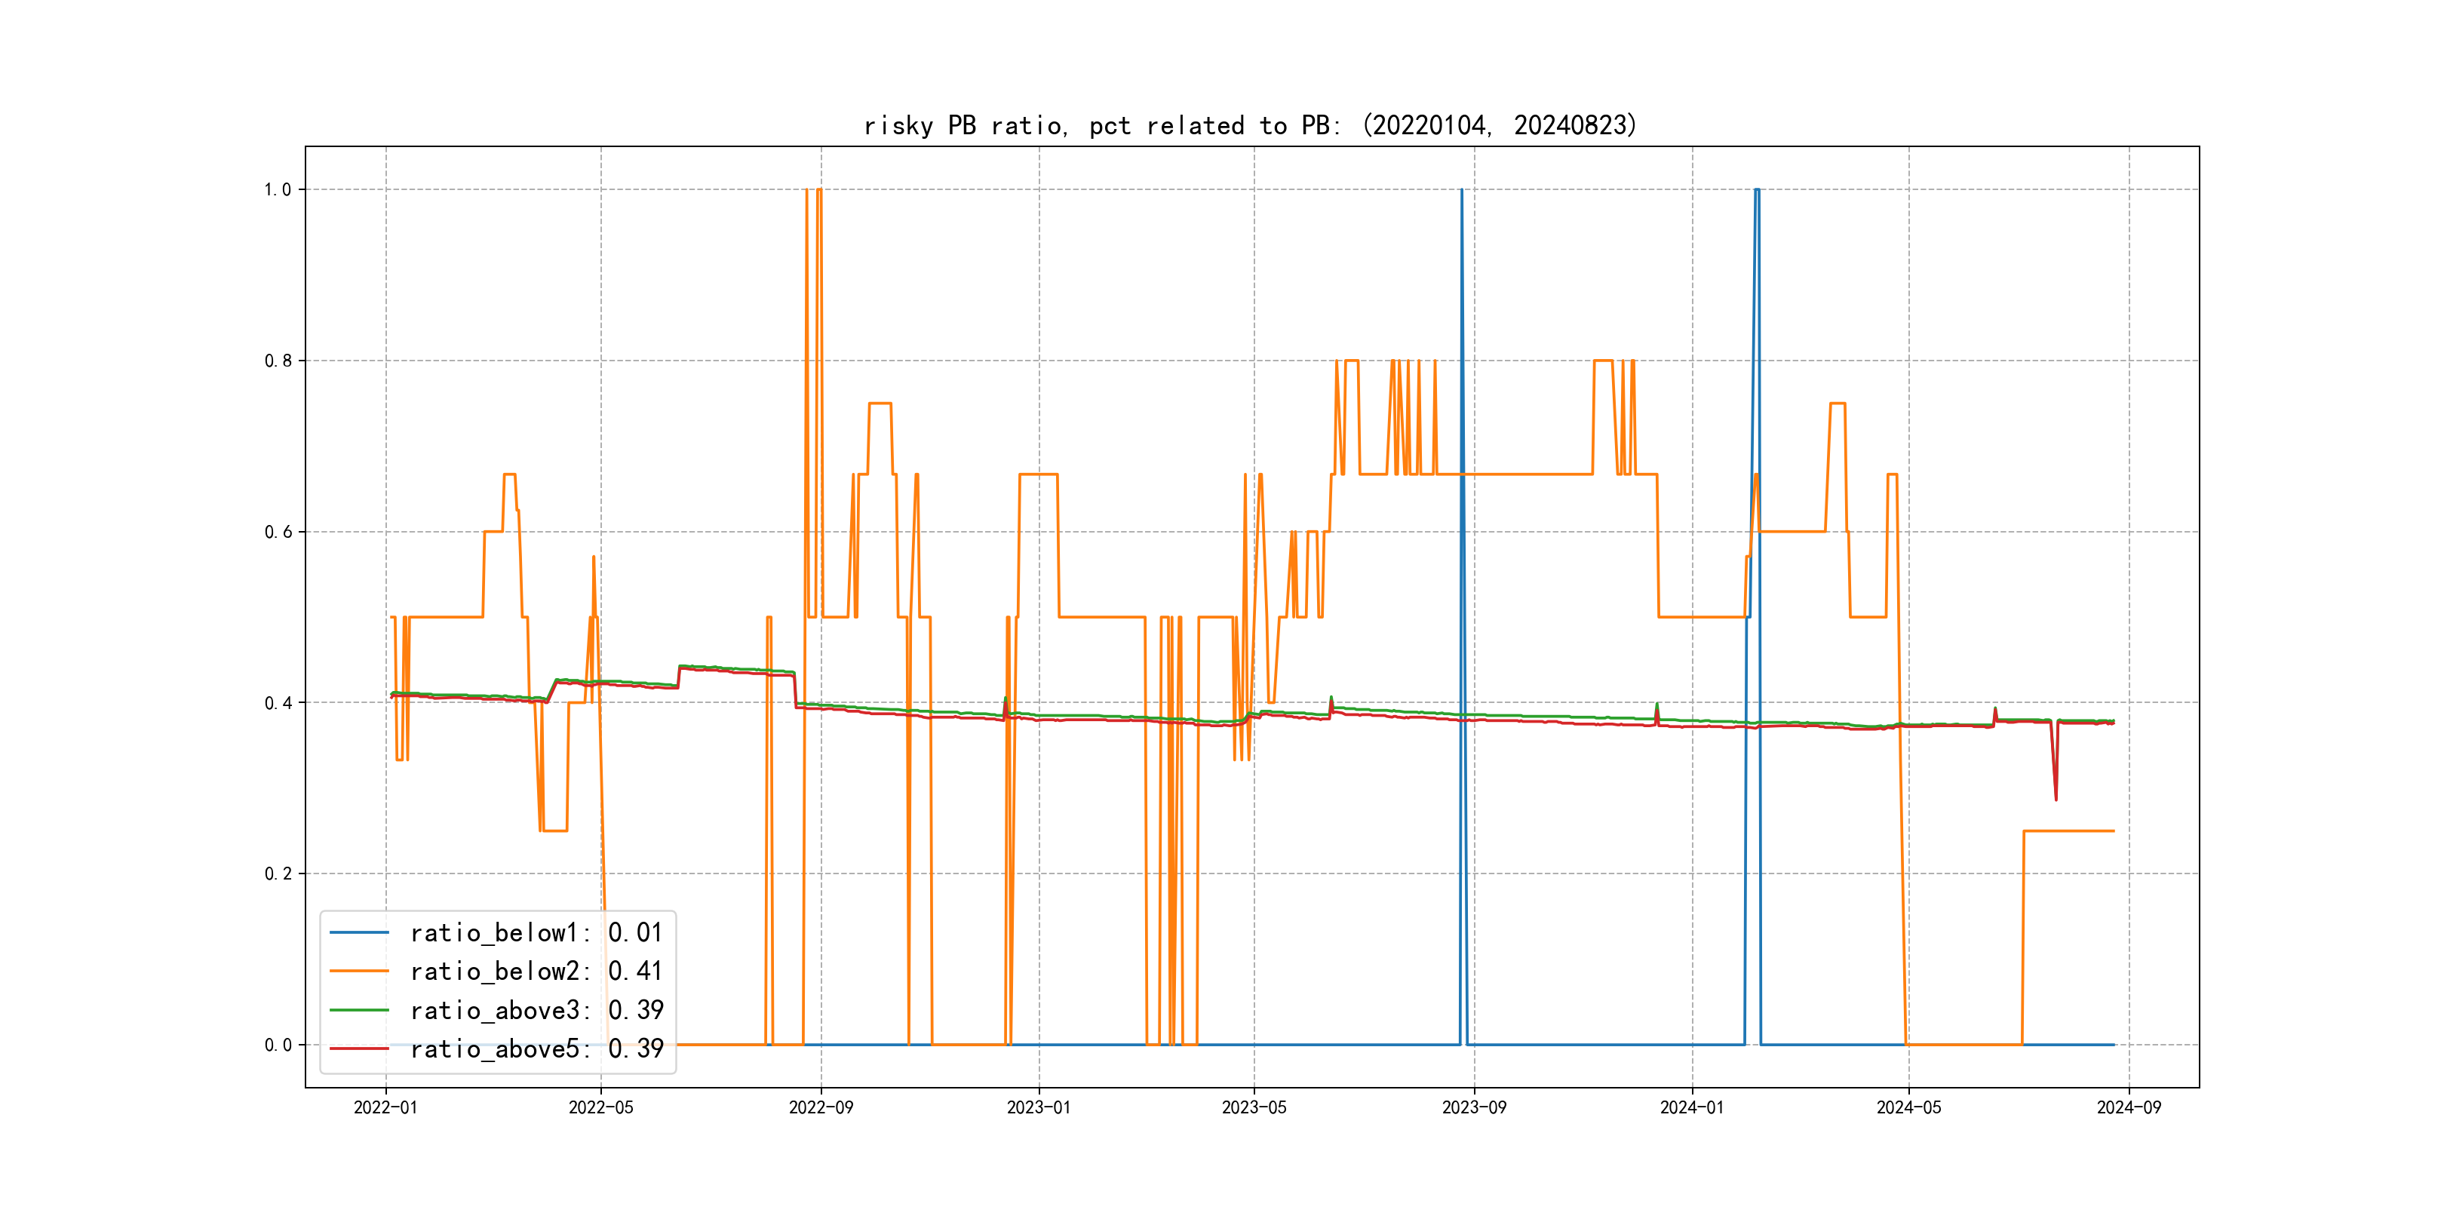Click the green ratio_above3 legend line
Screen dimensions: 2444x1222
358,1011
